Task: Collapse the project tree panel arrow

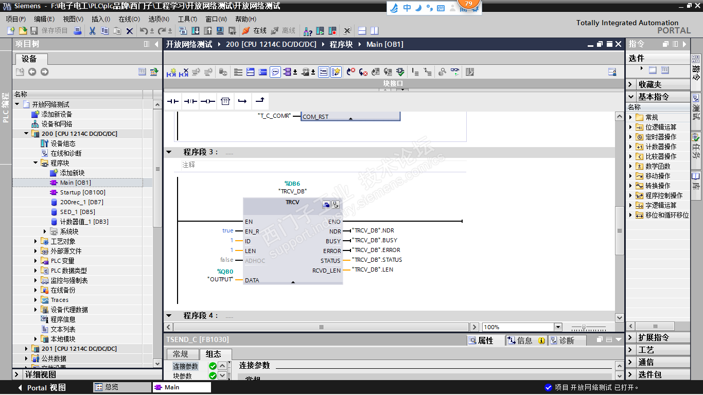Action: click(156, 44)
